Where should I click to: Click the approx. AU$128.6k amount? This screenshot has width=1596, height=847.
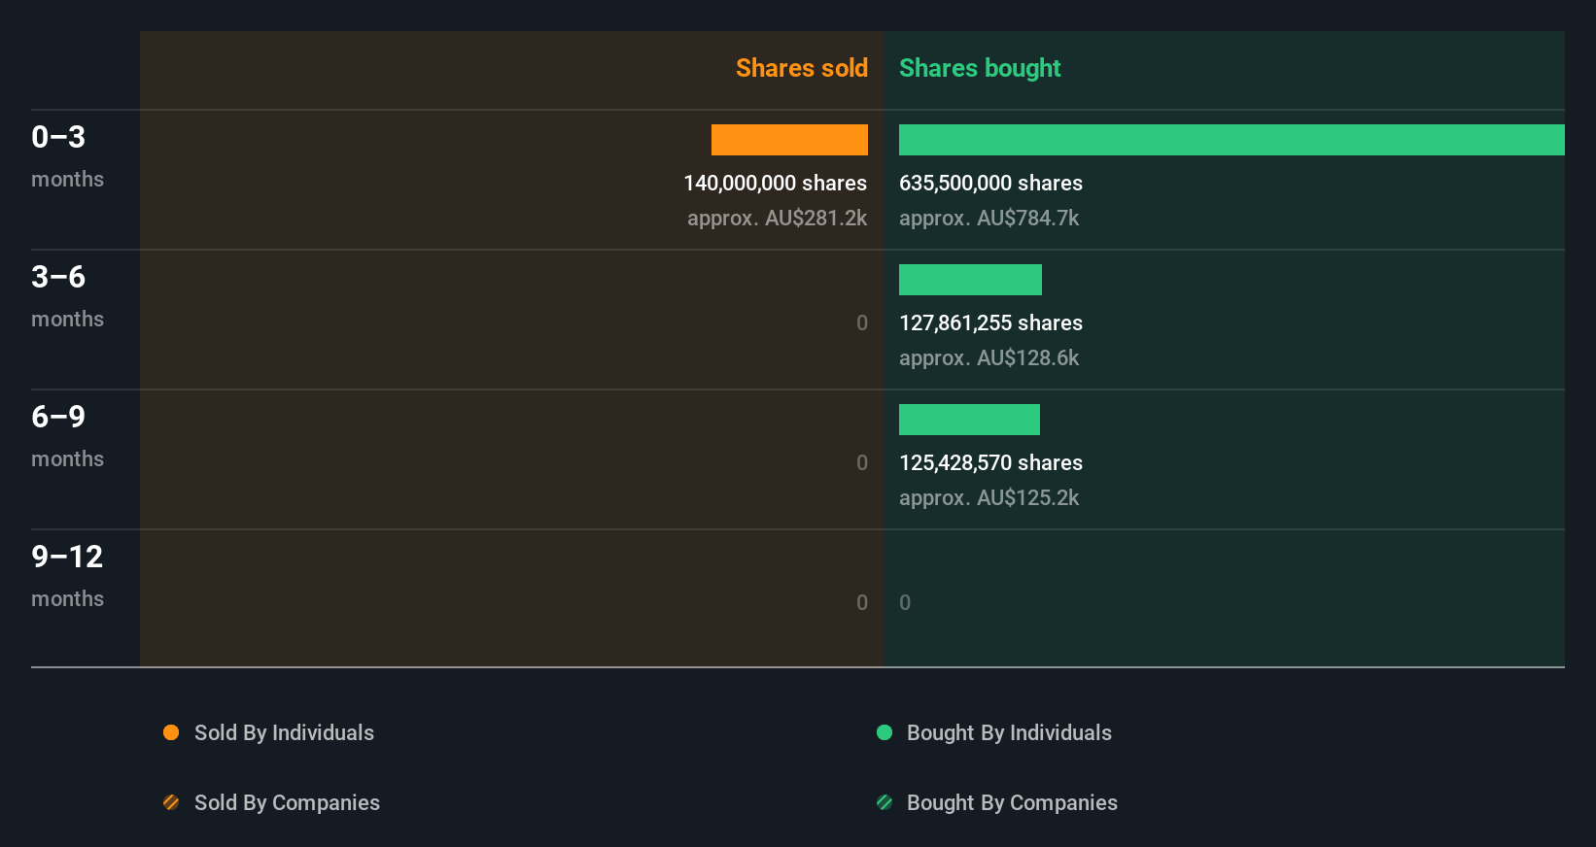(989, 357)
